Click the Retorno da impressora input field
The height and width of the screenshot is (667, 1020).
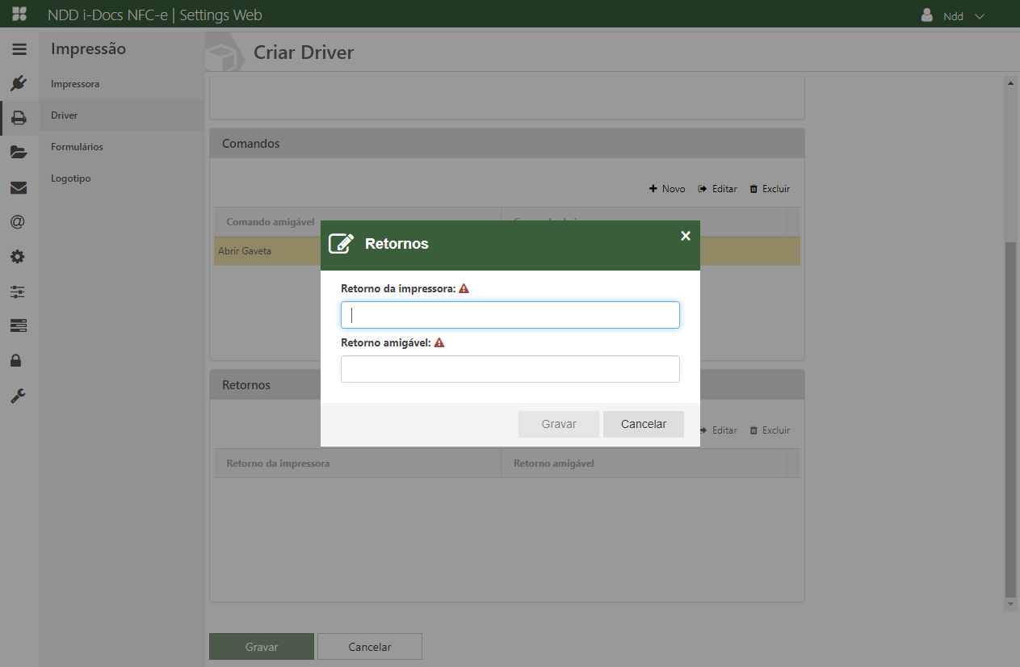pyautogui.click(x=510, y=315)
